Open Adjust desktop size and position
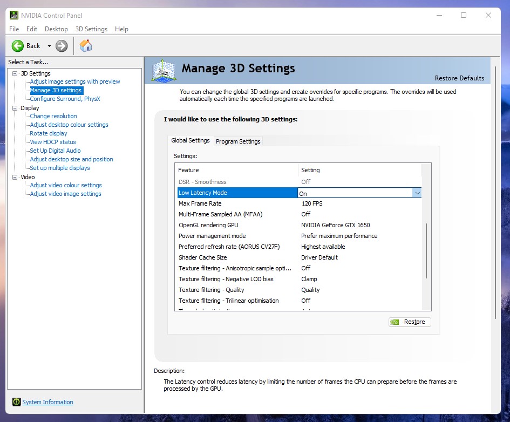 (72, 159)
